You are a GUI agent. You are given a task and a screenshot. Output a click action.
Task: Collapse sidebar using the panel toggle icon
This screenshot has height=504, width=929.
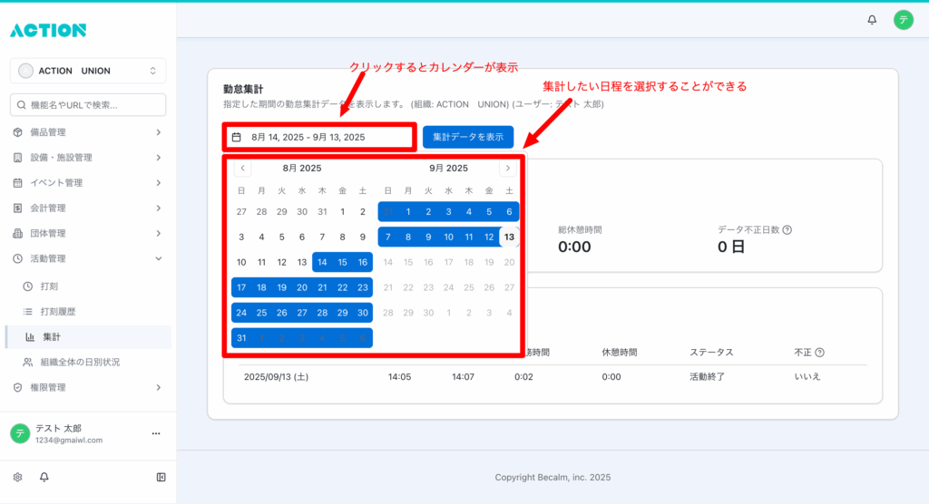[161, 477]
